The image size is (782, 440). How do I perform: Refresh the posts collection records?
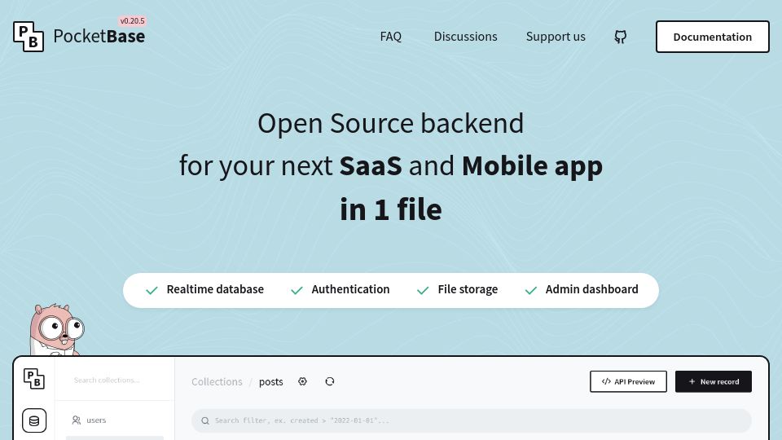pyautogui.click(x=330, y=381)
